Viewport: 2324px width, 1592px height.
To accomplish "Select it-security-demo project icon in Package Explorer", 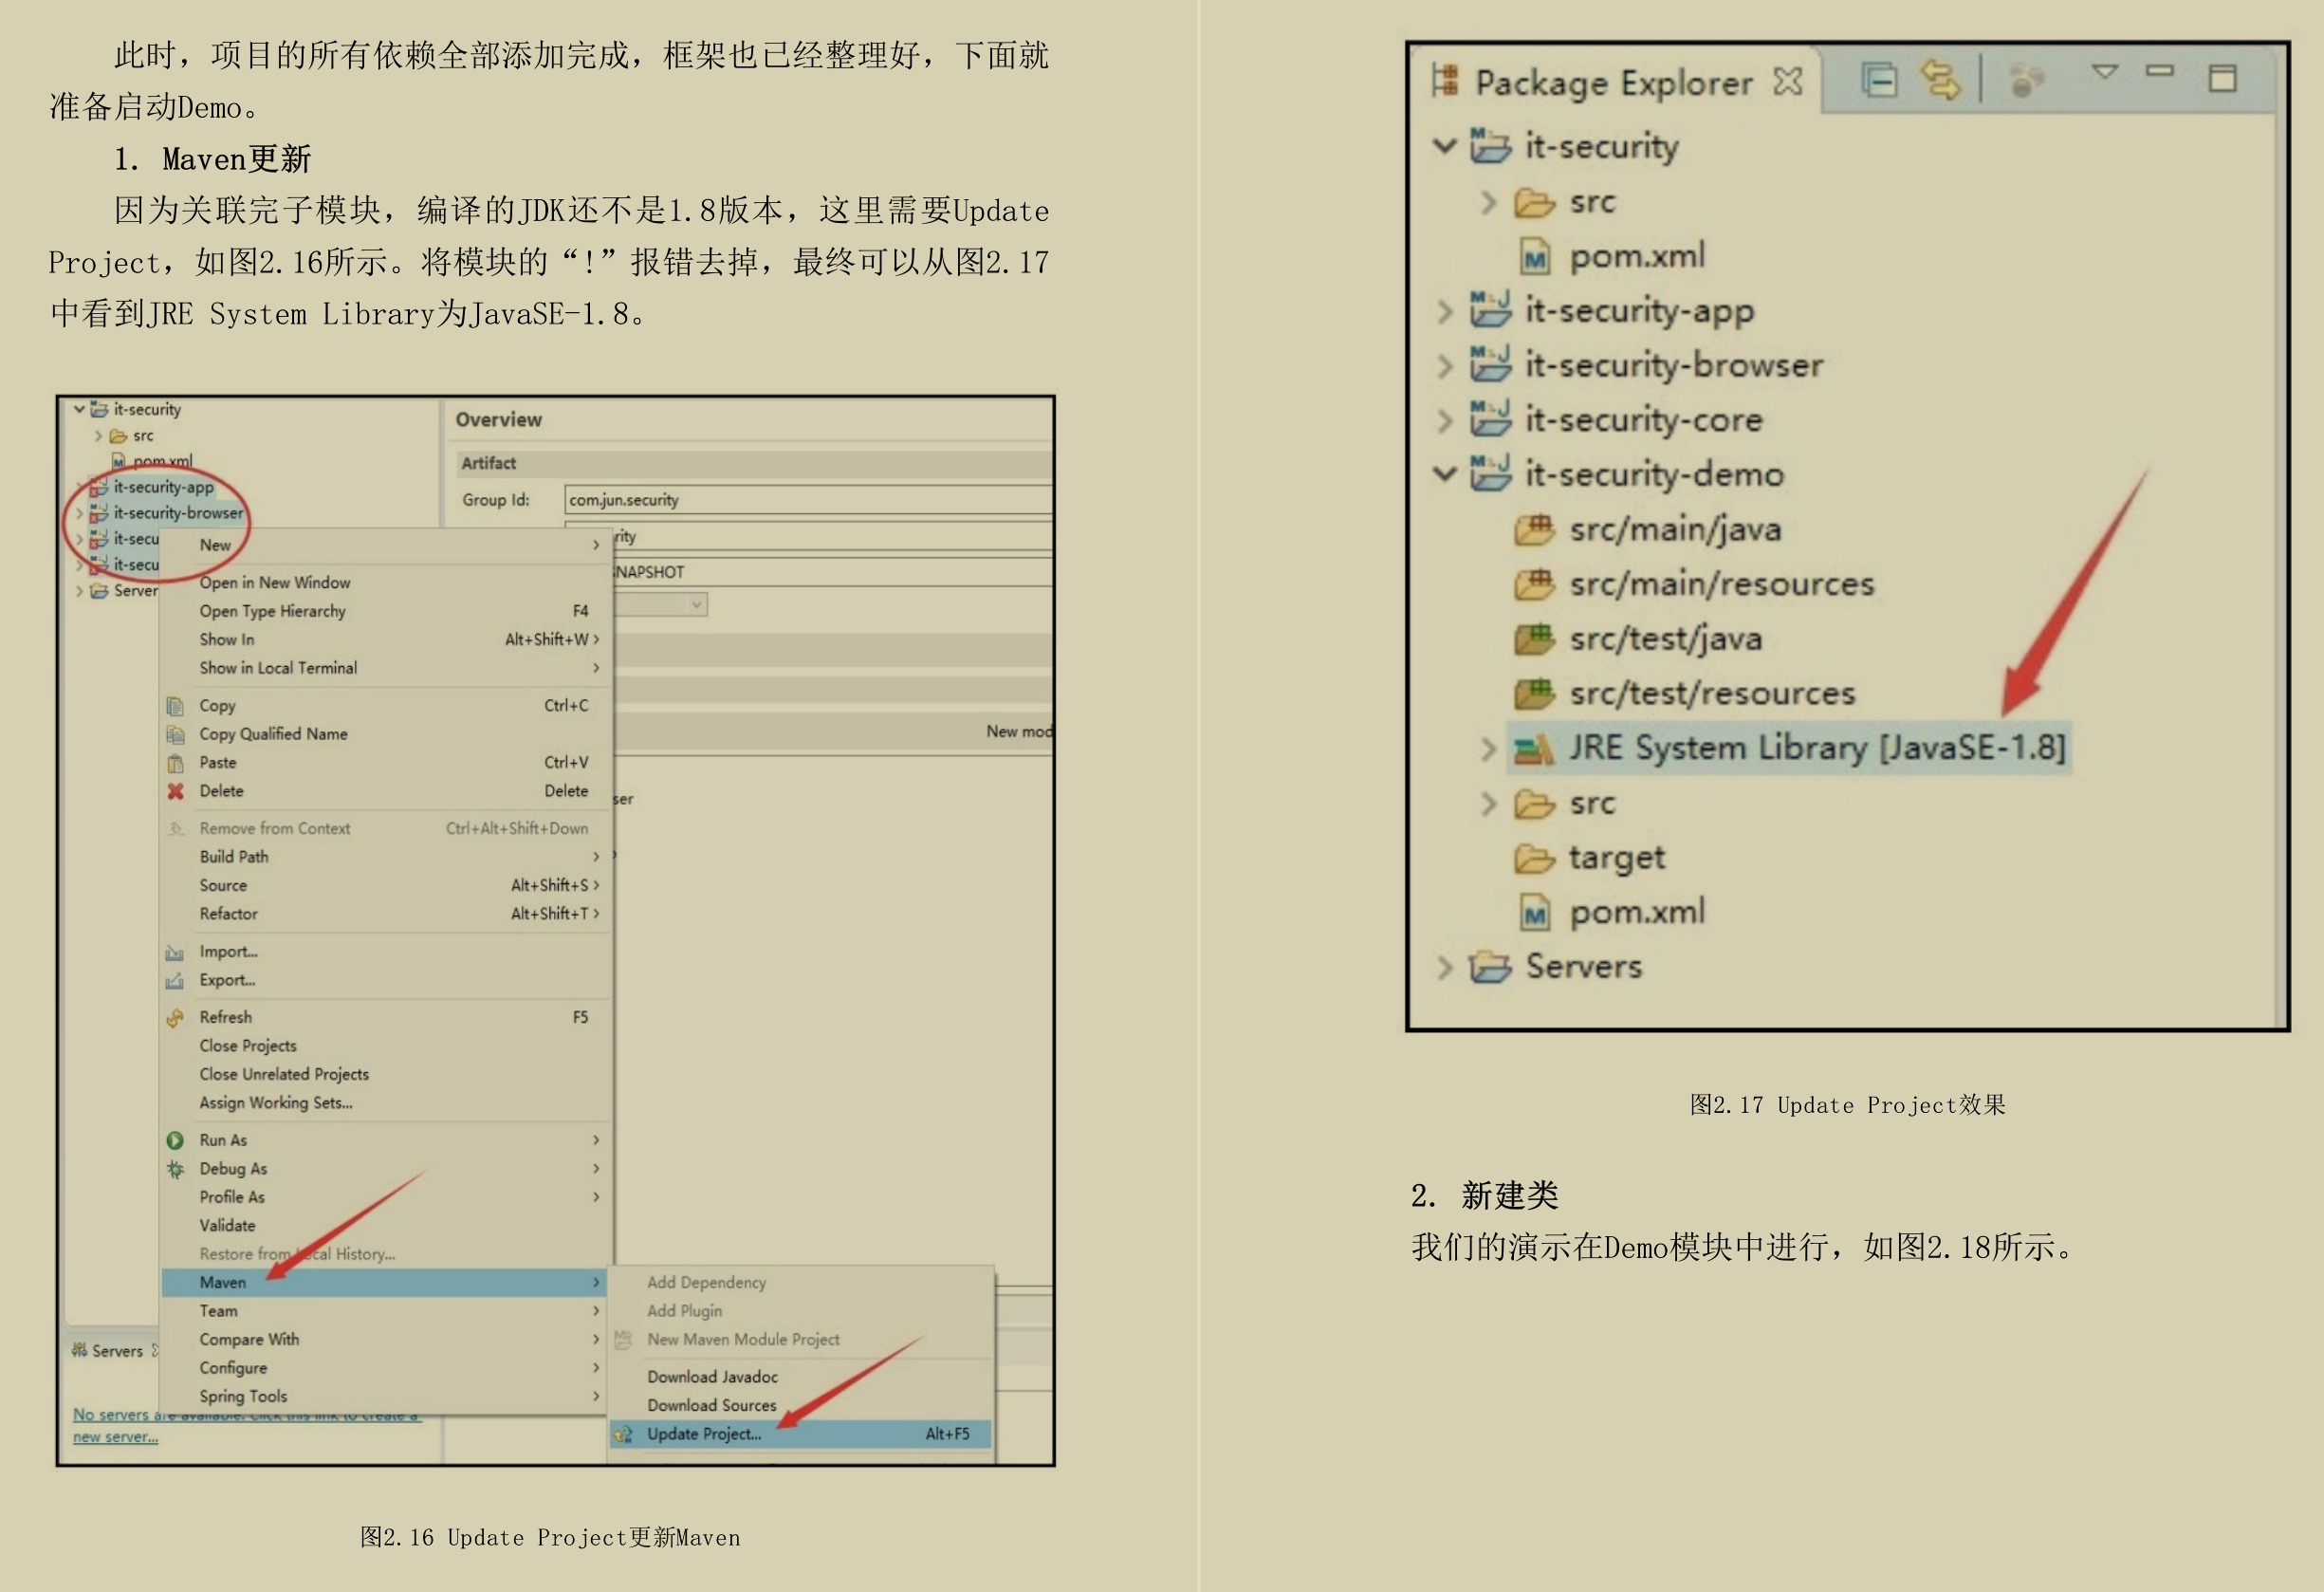I will 1490,473.
